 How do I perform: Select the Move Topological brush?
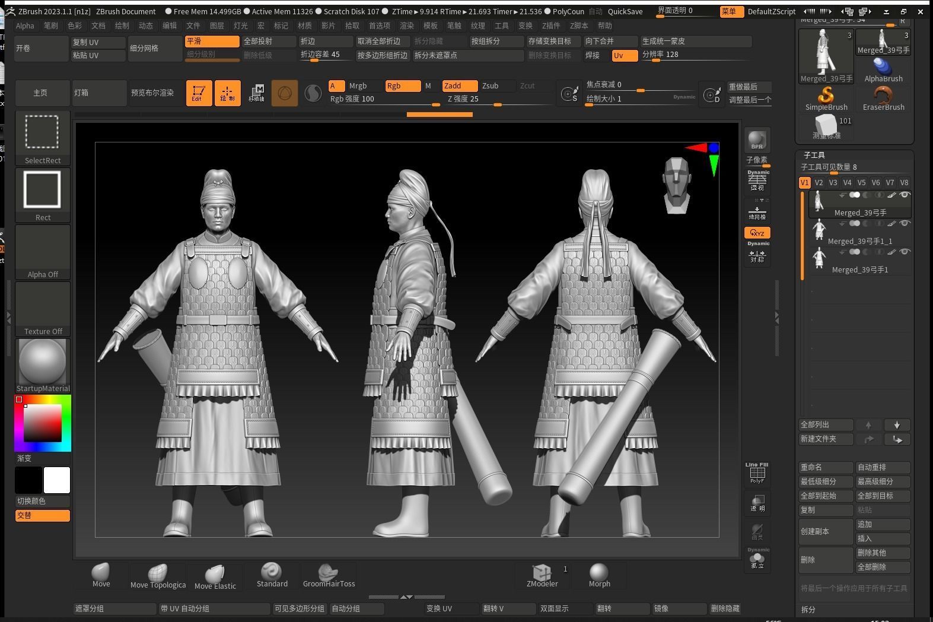158,575
